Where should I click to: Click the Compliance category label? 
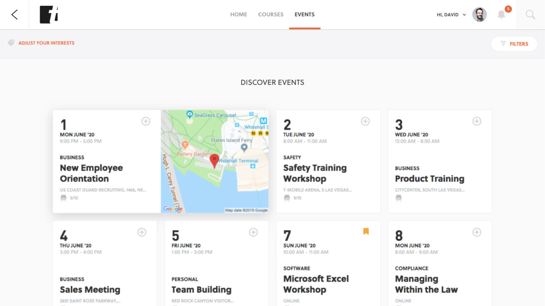[411, 268]
